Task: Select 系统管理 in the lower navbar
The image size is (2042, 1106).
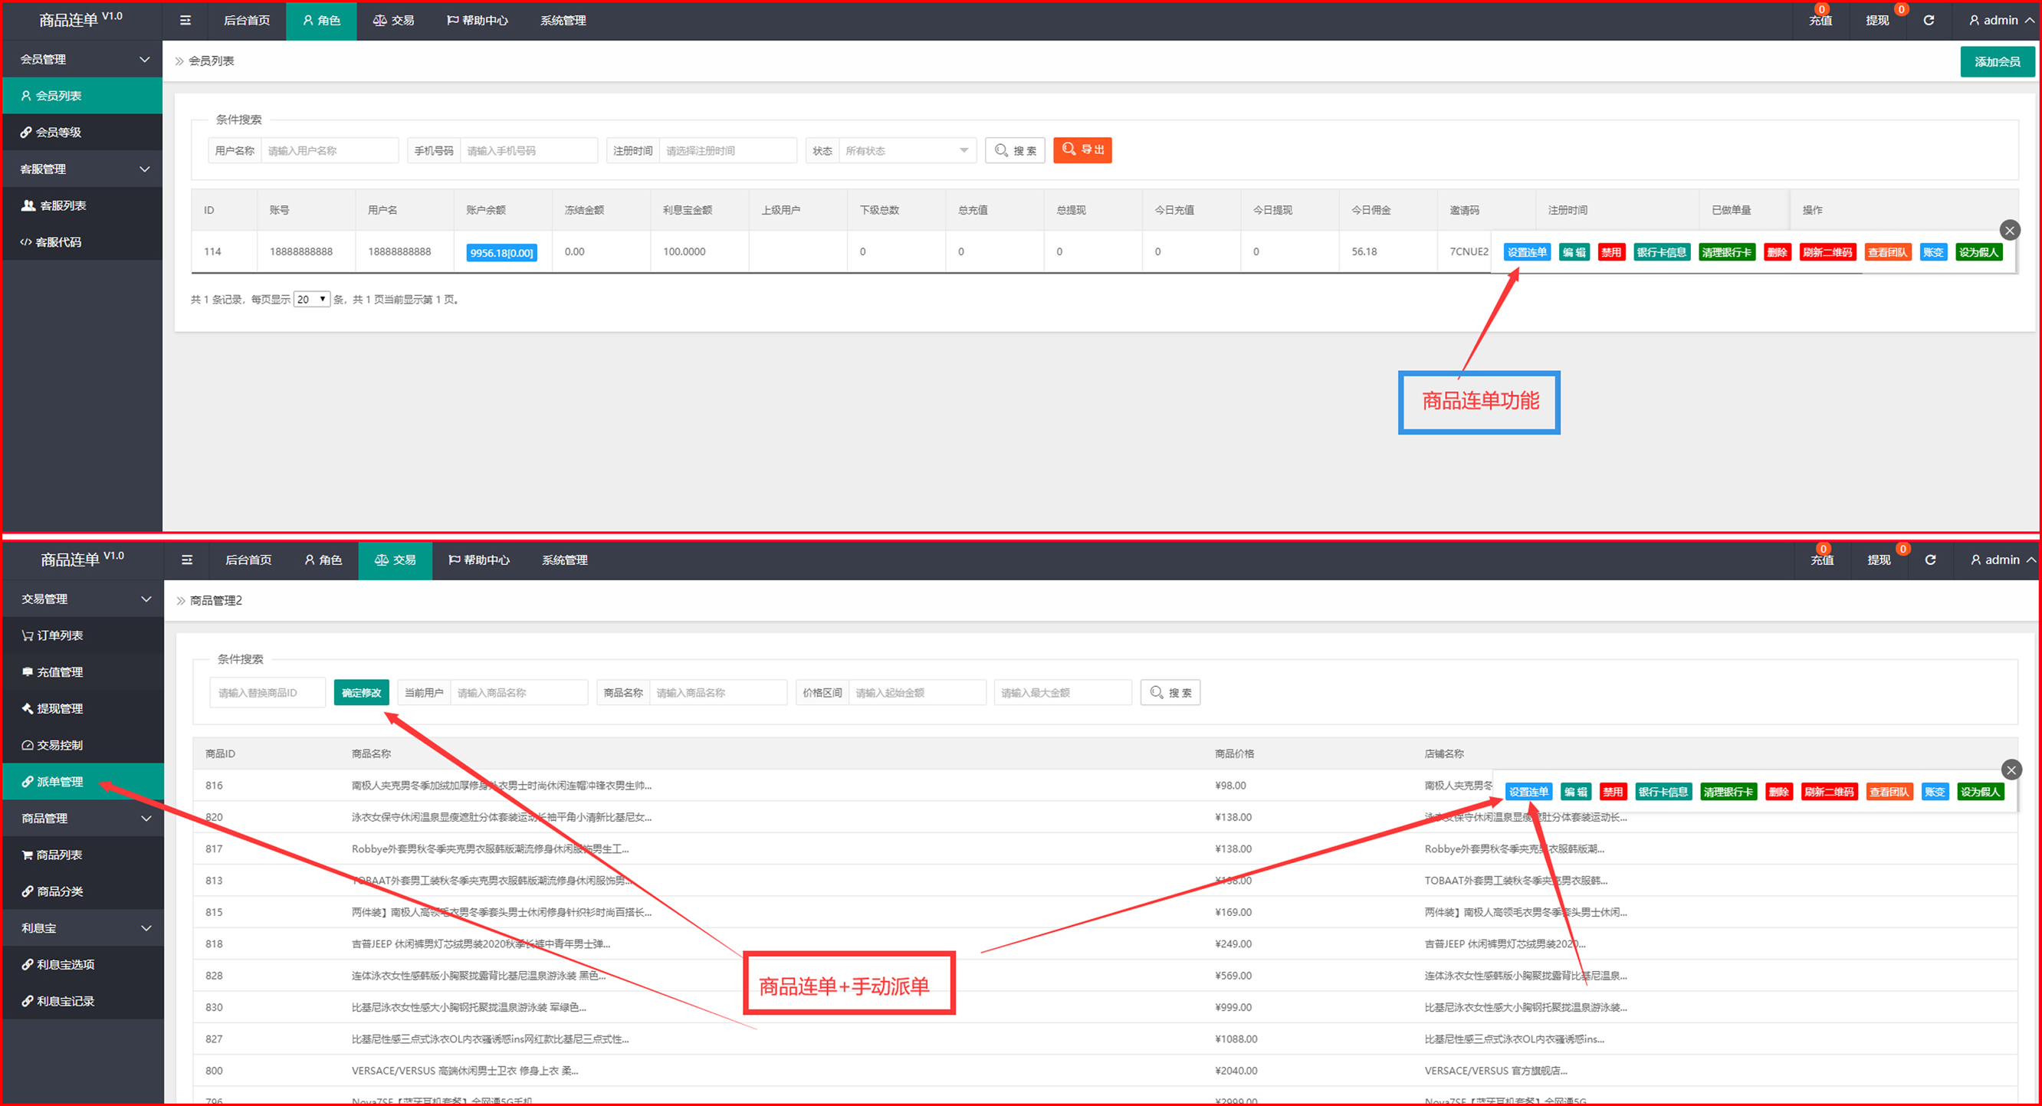Action: [564, 560]
